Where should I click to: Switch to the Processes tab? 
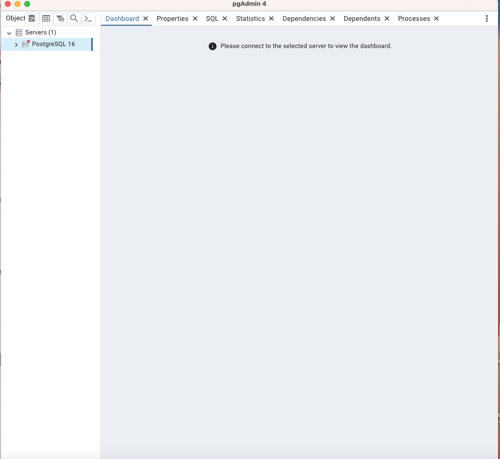pyautogui.click(x=414, y=18)
